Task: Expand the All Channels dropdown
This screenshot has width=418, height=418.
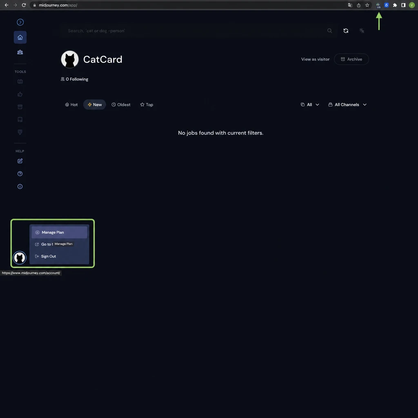Action: 347,105
